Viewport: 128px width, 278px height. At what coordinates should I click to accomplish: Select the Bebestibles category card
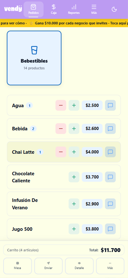click(x=34, y=58)
